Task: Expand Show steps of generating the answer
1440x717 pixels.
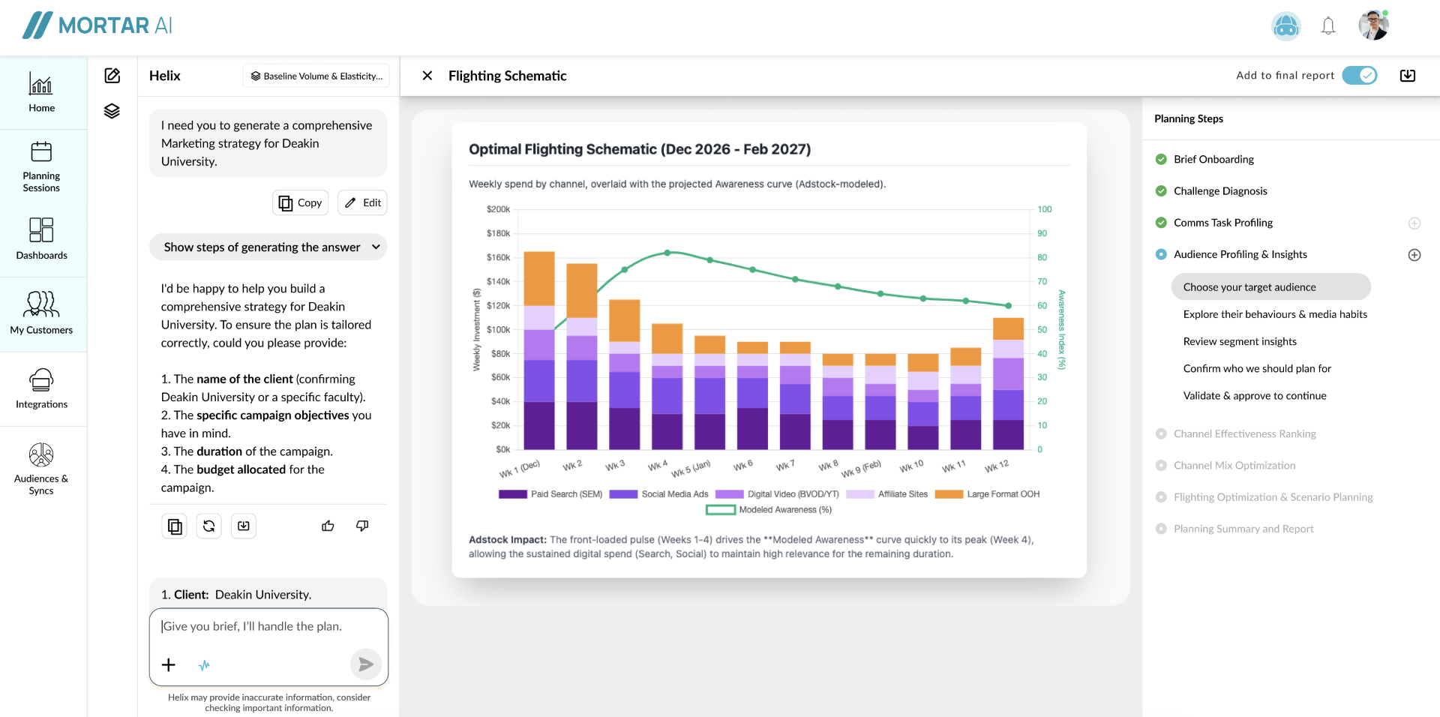Action: pyautogui.click(x=268, y=247)
